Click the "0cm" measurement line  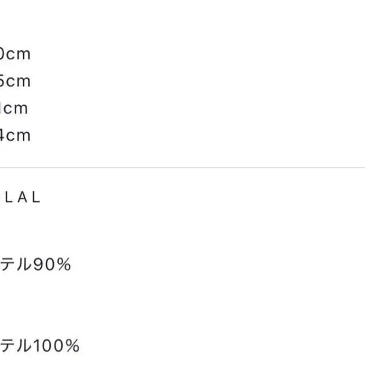(15, 54)
